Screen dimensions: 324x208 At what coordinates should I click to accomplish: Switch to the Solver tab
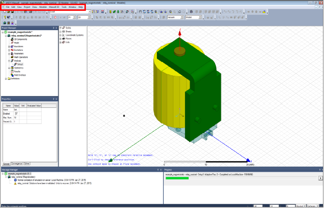pos(27,164)
